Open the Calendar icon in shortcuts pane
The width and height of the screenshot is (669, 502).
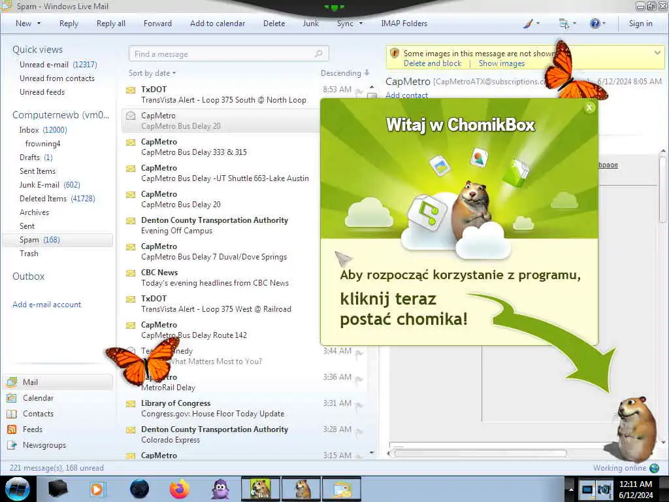(x=12, y=398)
